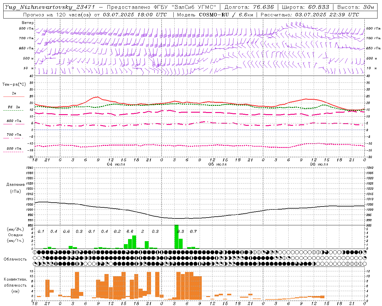Click the Td 2м dew point legend entry
Screen dimensions: 382x306
[14, 107]
